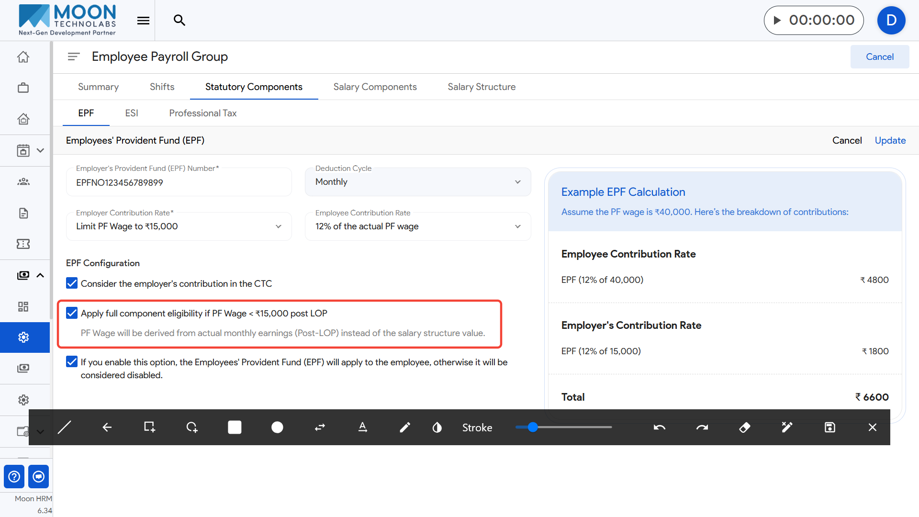Uncheck employer's contribution in CTC checkbox
This screenshot has width=919, height=517.
coord(72,283)
